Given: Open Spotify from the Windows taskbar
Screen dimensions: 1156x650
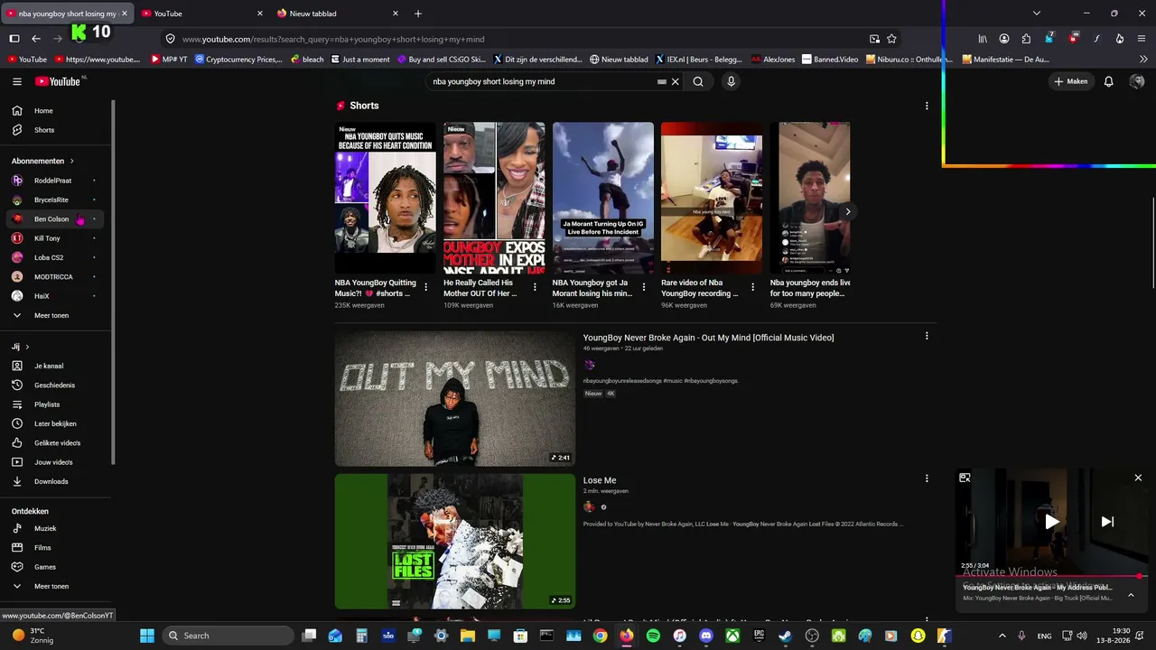Looking at the screenshot, I should tap(653, 636).
